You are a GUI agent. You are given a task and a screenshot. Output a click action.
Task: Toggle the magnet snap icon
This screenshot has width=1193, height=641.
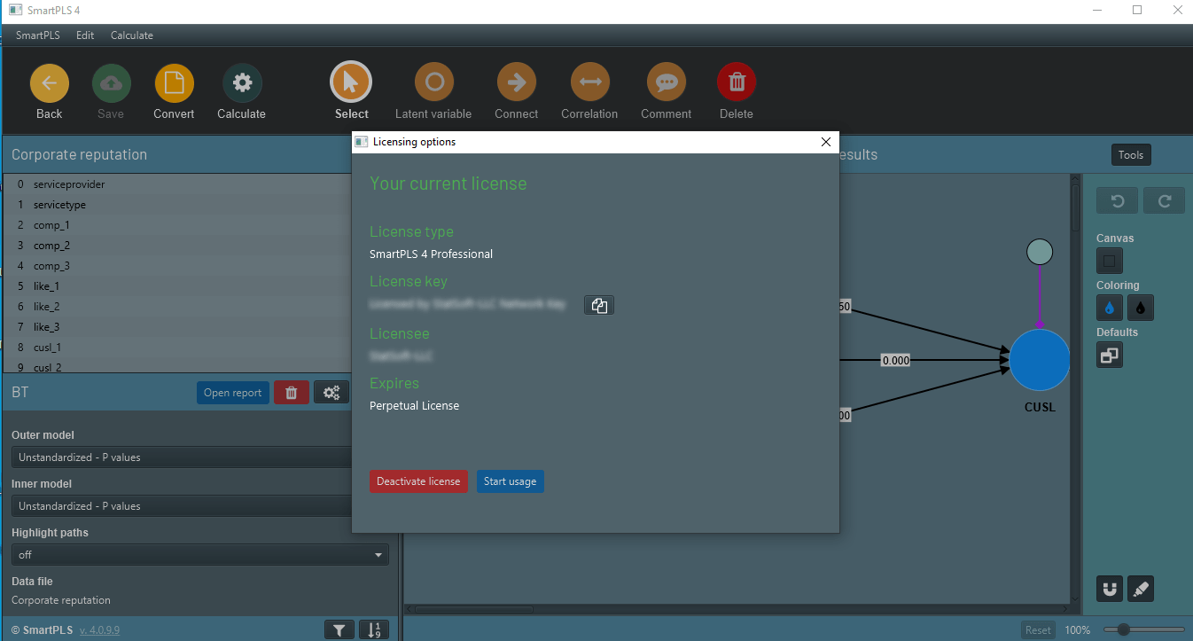click(1110, 589)
